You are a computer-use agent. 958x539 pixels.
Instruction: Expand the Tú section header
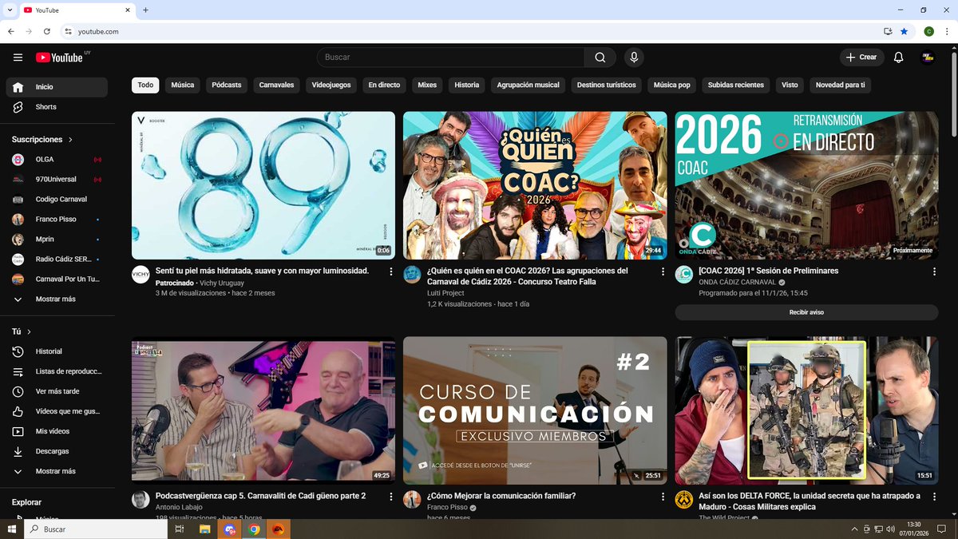pyautogui.click(x=22, y=331)
